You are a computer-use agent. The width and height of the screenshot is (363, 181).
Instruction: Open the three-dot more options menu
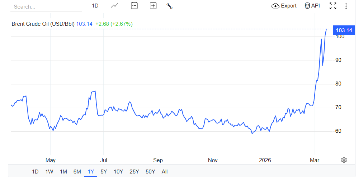(x=346, y=6)
